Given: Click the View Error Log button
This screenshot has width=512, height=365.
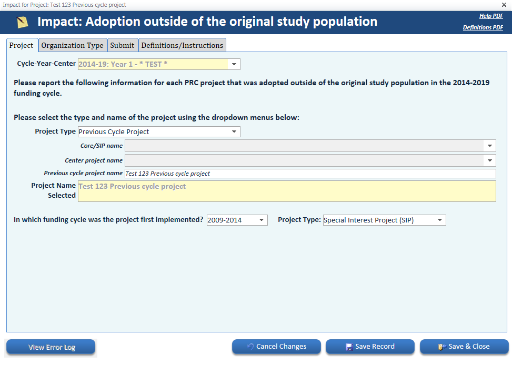Looking at the screenshot, I should click(51, 347).
